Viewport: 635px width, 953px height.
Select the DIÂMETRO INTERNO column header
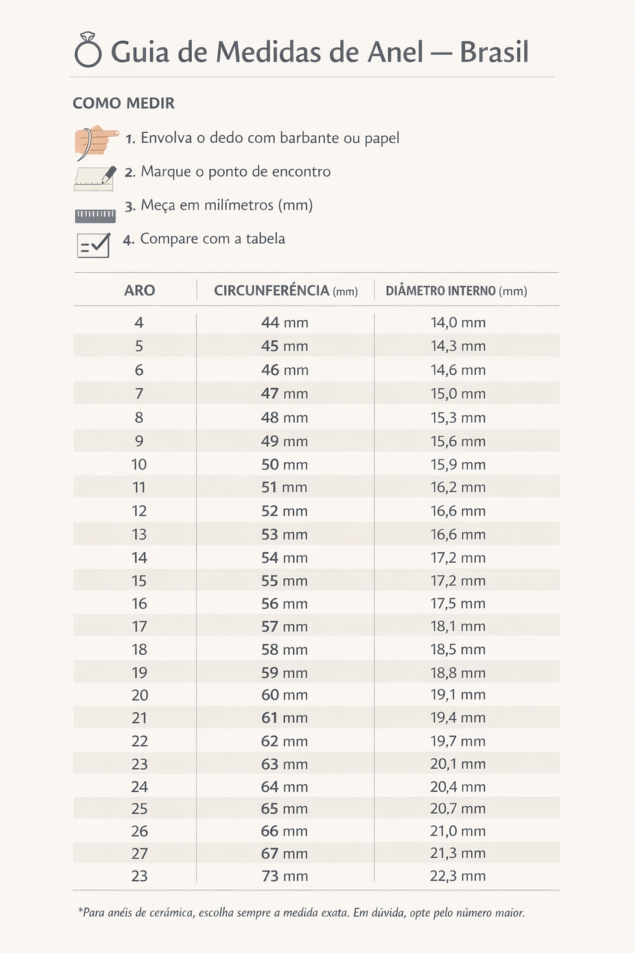(456, 290)
